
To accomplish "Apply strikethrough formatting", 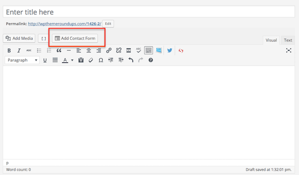I will click(29, 51).
